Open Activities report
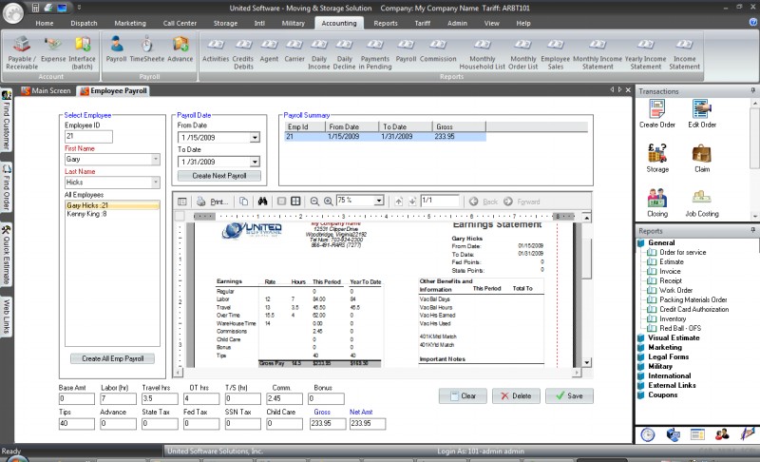 [x=216, y=50]
